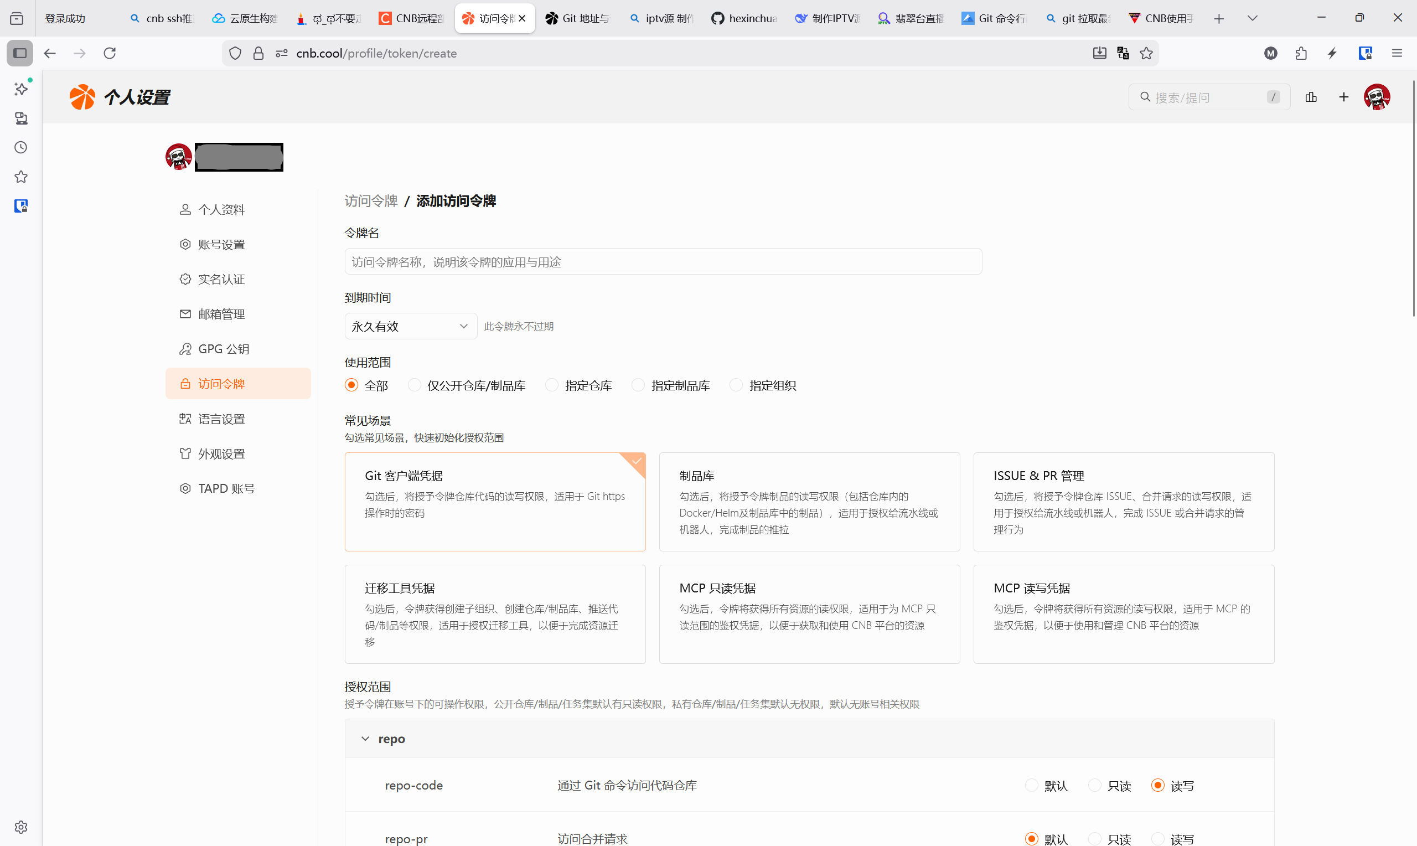Open sidebar settings gear icon
This screenshot has height=846, width=1417.
(x=21, y=827)
